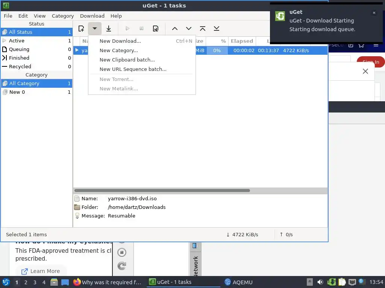Click the browser bookmark star icon
The height and width of the screenshot is (288, 385).
pyautogui.click(x=361, y=45)
